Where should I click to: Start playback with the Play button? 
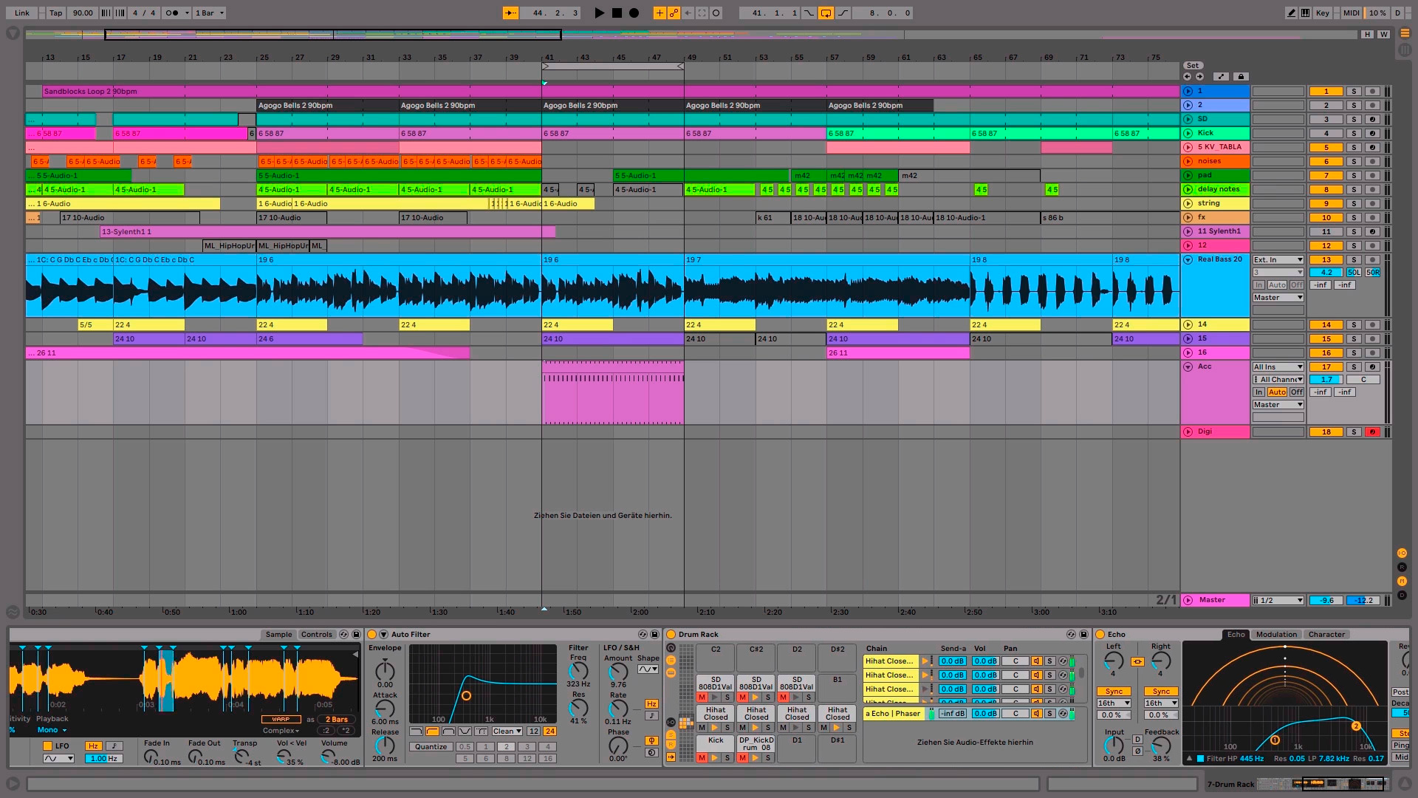point(599,13)
